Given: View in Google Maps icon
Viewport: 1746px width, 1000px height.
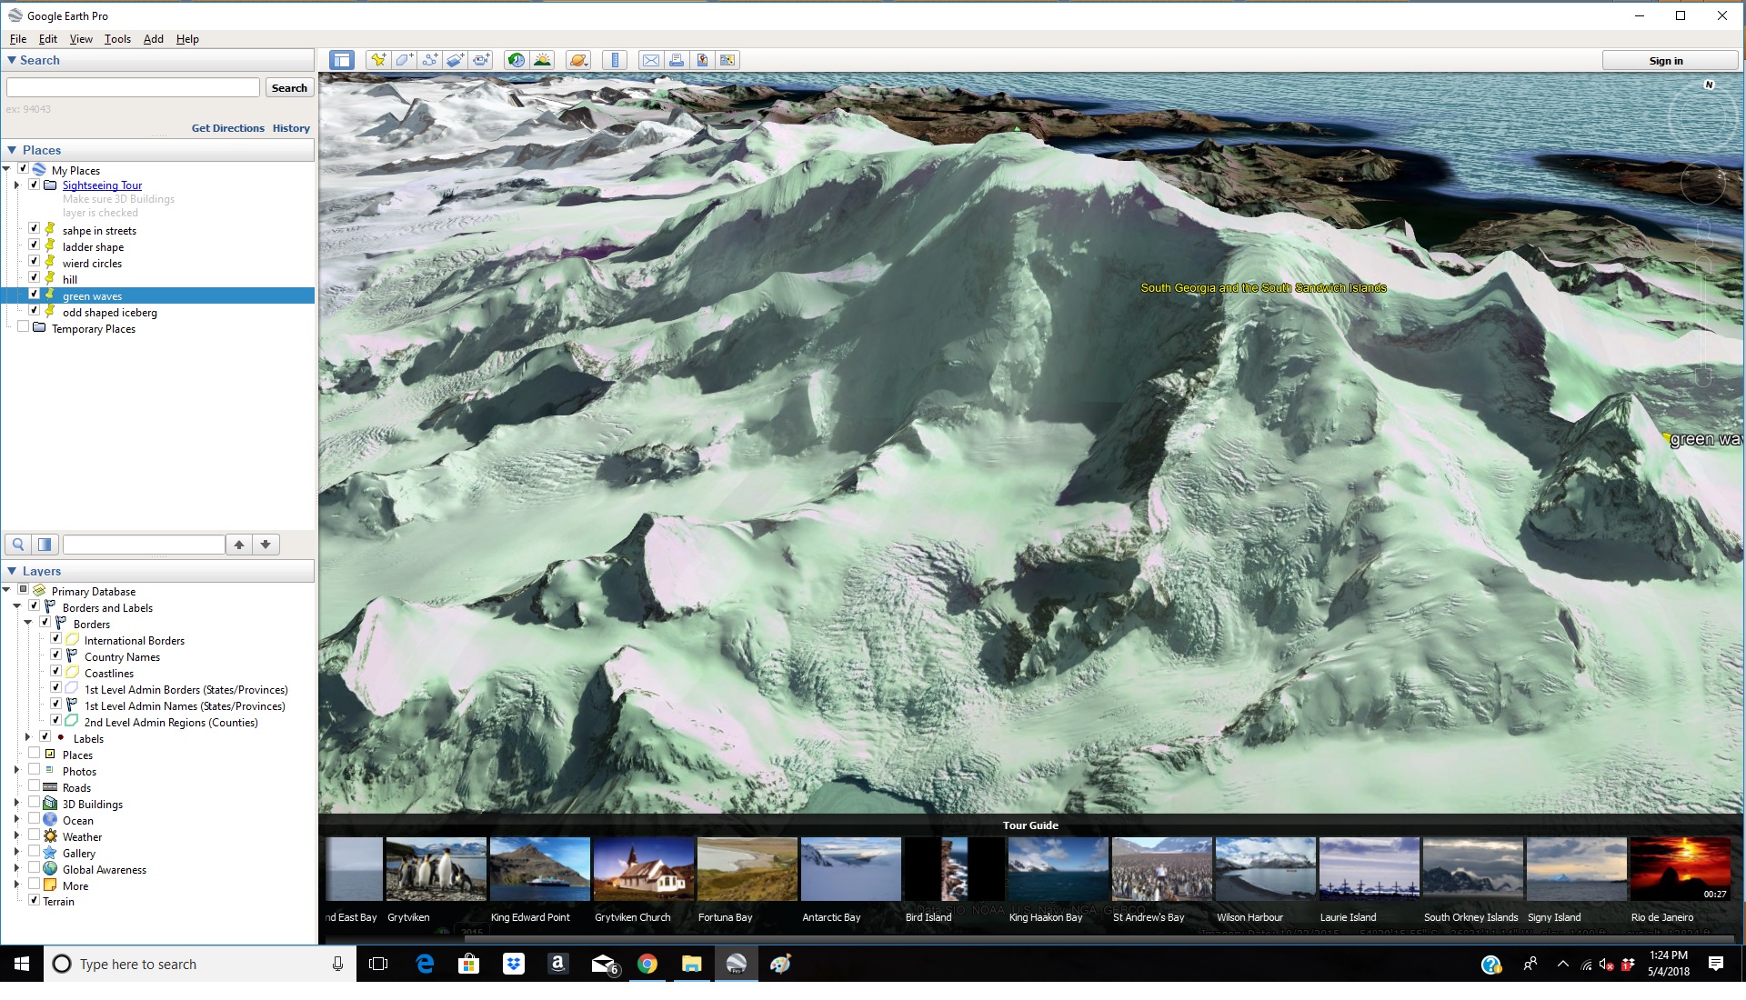Looking at the screenshot, I should 727,60.
